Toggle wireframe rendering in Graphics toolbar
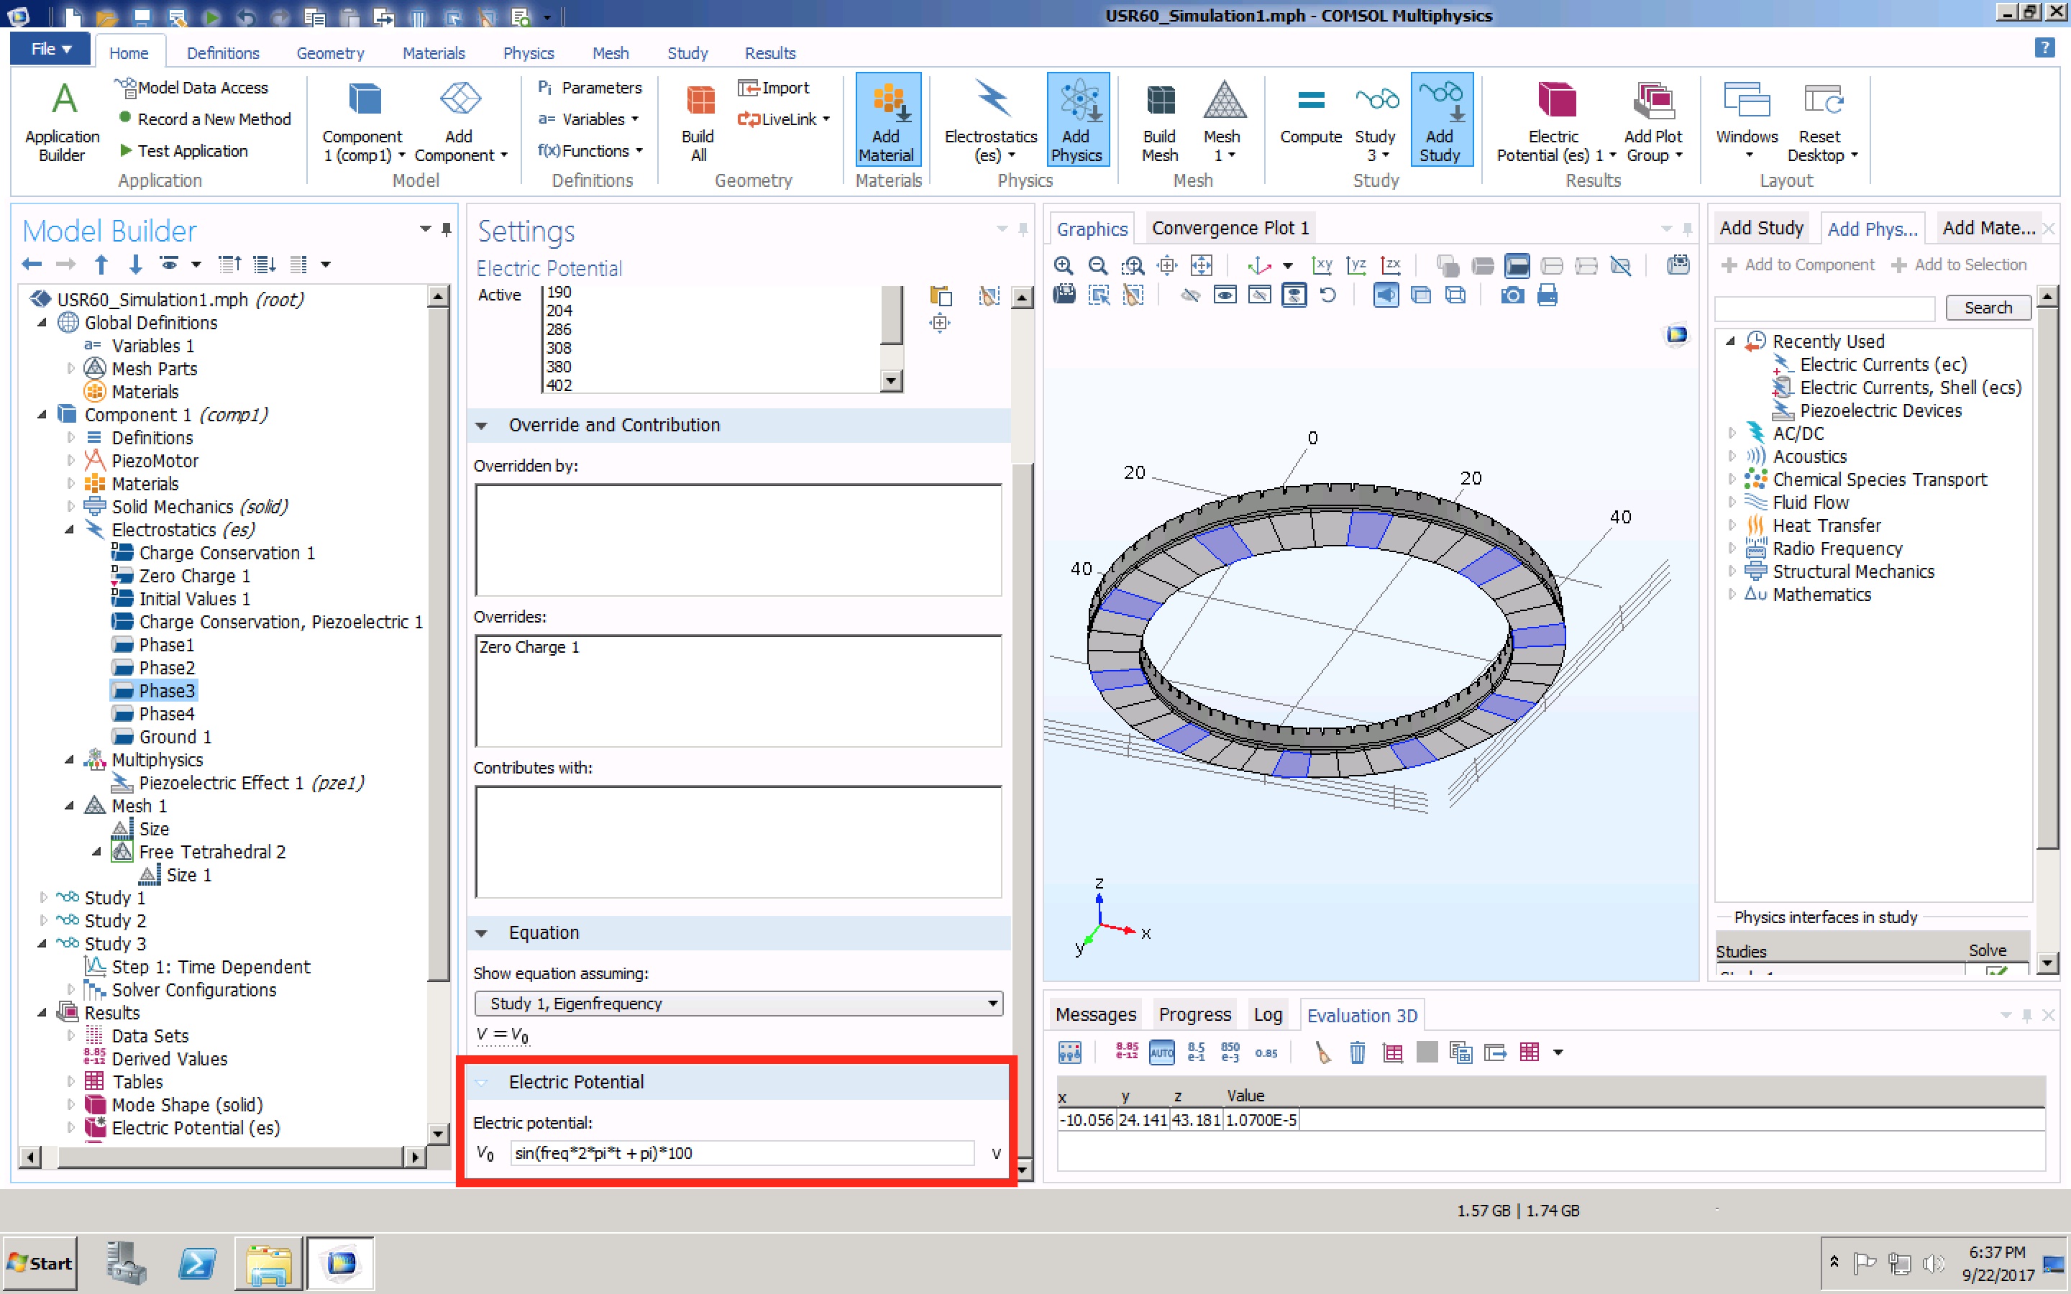The image size is (2071, 1294). 1455,296
